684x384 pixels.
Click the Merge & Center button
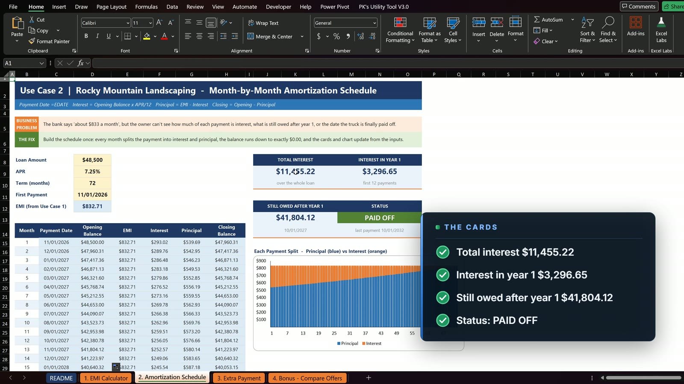click(270, 37)
